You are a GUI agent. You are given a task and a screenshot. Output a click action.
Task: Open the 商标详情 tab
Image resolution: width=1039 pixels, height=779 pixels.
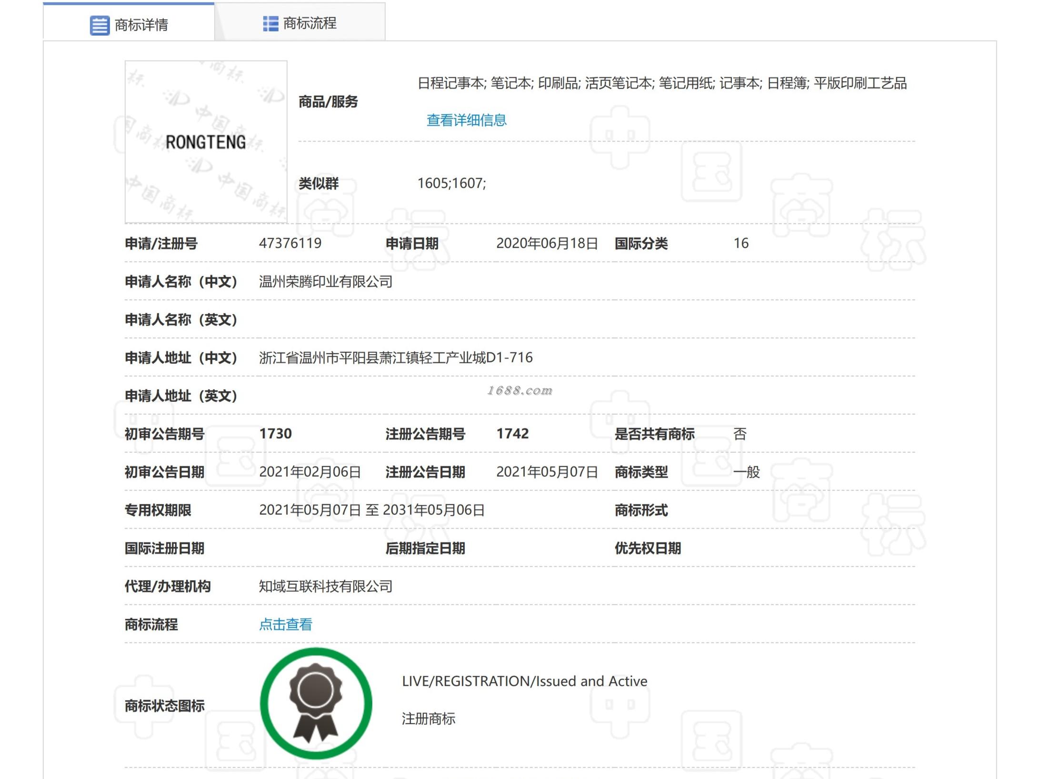click(141, 25)
